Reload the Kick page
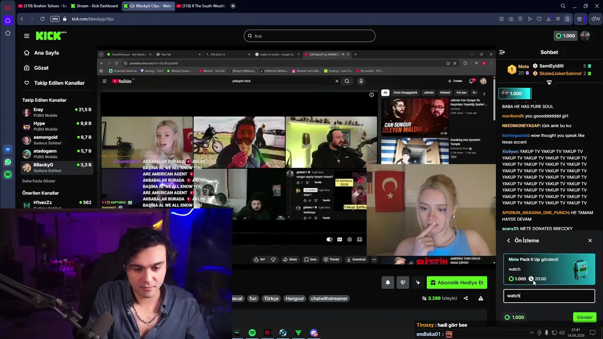The image size is (603, 339). pos(42,19)
